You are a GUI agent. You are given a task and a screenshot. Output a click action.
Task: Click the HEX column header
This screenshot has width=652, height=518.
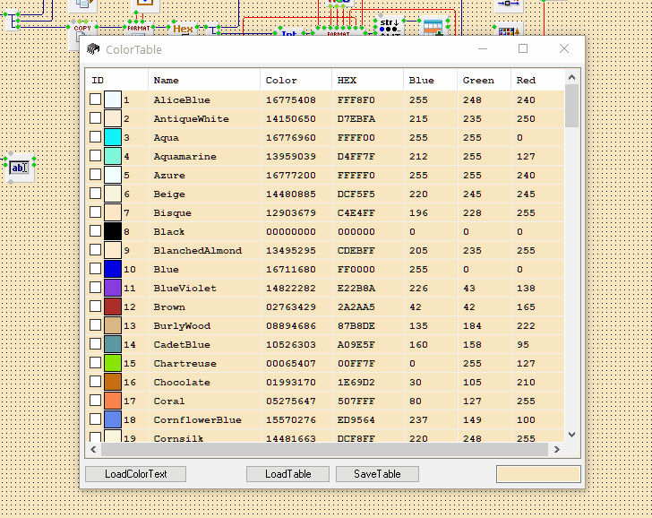pyautogui.click(x=347, y=81)
